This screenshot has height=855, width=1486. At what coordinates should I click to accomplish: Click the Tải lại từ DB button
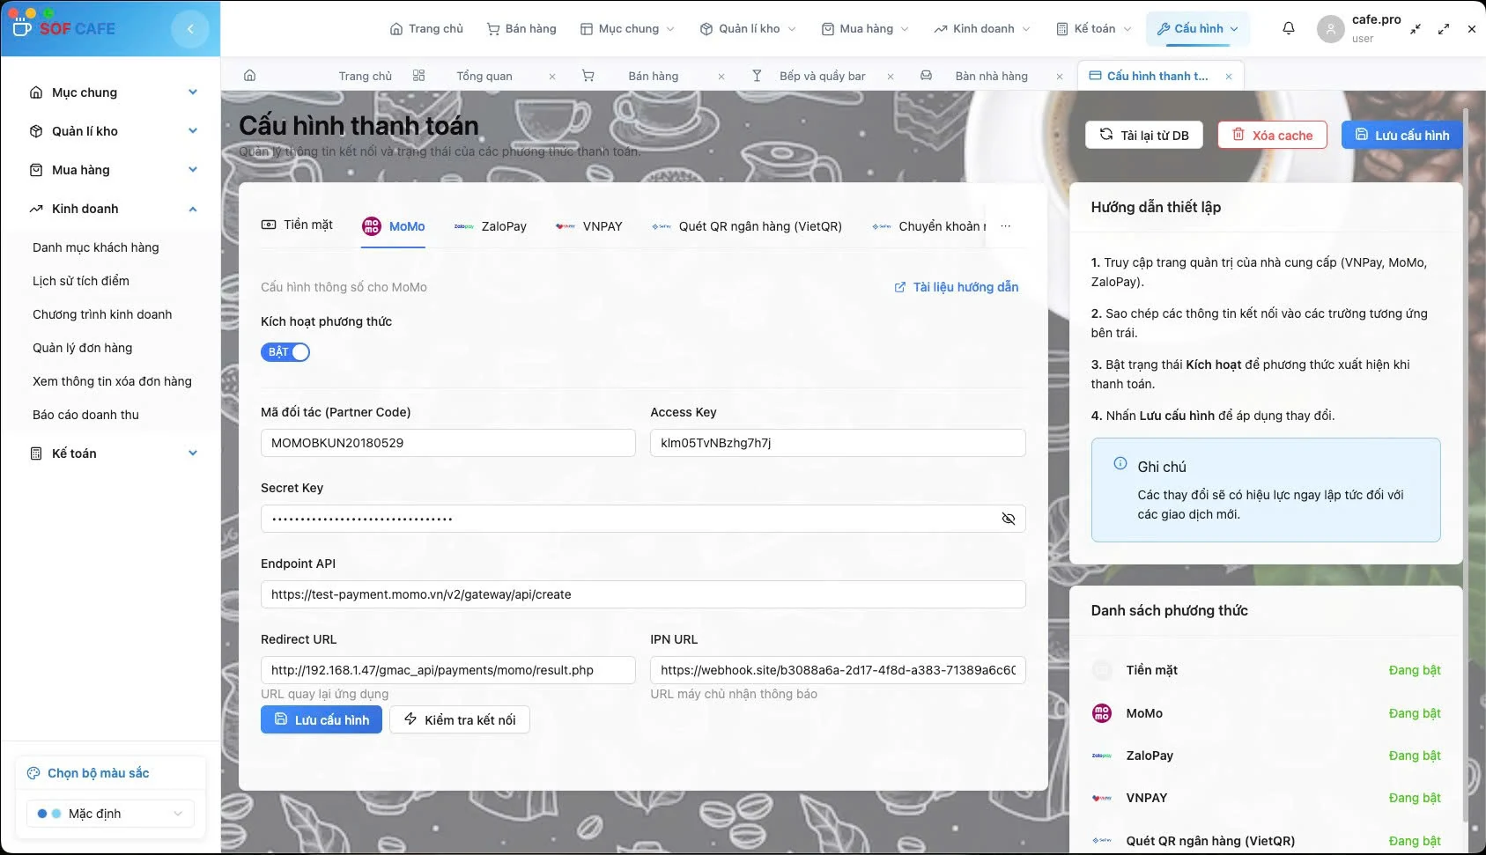[x=1144, y=135]
